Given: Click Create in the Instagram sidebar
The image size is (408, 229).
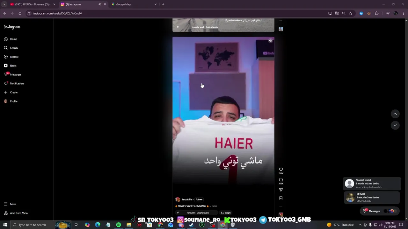Looking at the screenshot, I should [x=11, y=92].
